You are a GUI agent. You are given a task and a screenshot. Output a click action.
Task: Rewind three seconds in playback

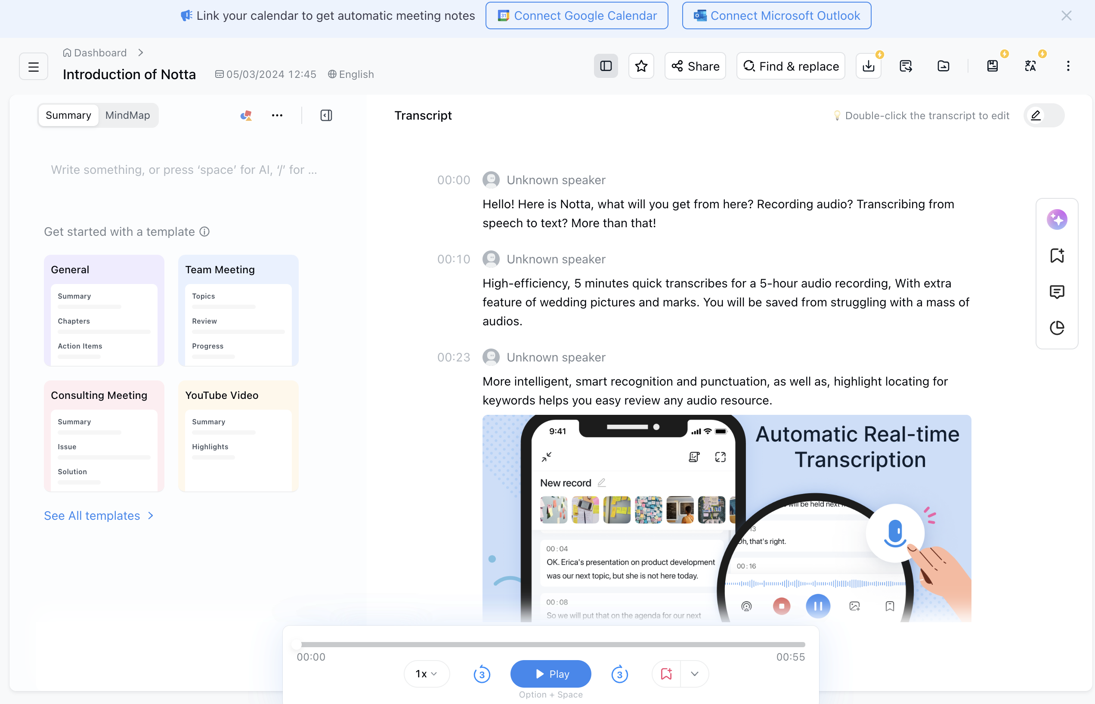pyautogui.click(x=482, y=674)
